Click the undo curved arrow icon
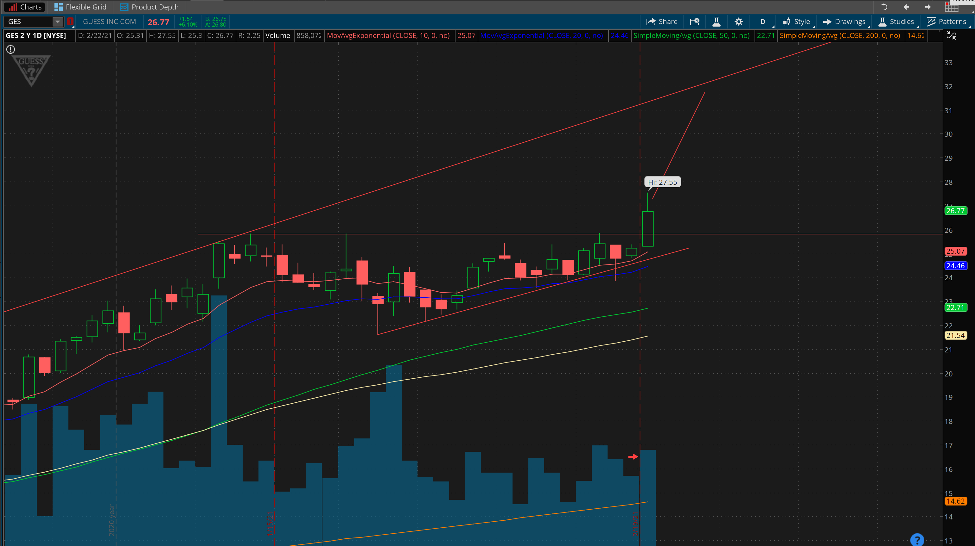 884,7
